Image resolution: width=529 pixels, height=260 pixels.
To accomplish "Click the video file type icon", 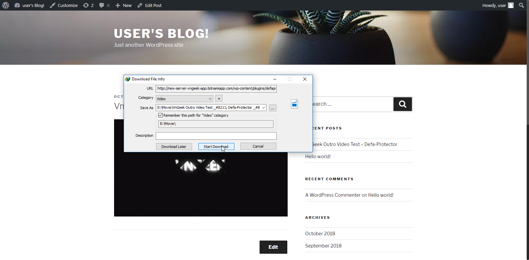I will pos(294,104).
